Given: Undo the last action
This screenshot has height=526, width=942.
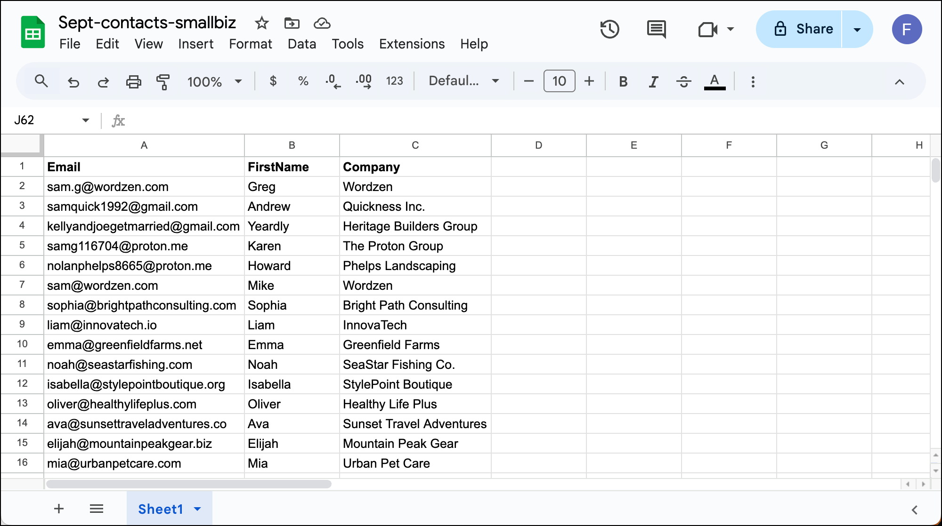Looking at the screenshot, I should click(x=73, y=81).
